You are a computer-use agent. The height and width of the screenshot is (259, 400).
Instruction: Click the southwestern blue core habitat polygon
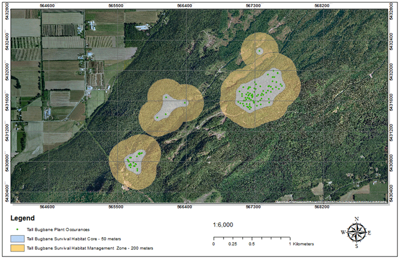(134, 162)
